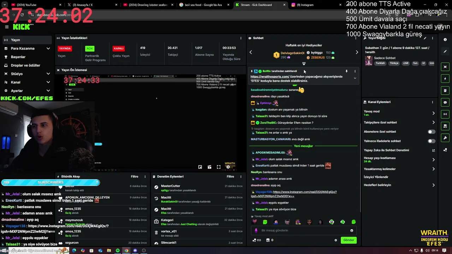Unpin the pinned BotRix message
Viewport: 452px width, 254px height.
346,71
